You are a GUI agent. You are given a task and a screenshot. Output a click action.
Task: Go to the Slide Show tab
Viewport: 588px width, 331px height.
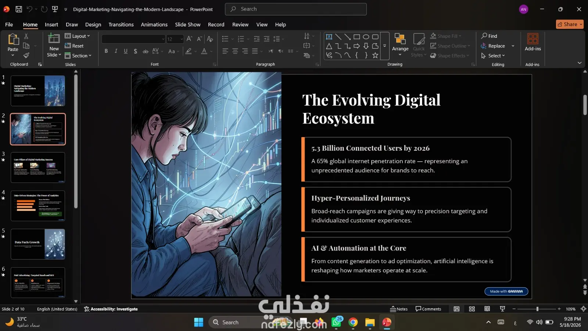click(x=187, y=25)
